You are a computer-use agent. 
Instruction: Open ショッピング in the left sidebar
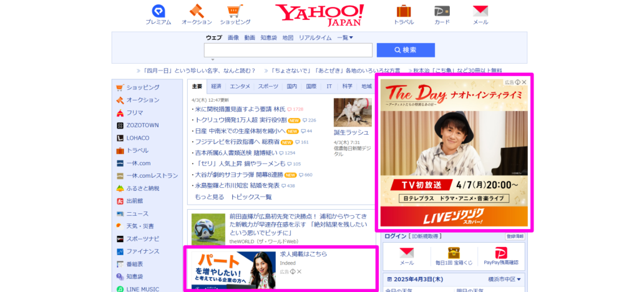(x=143, y=87)
